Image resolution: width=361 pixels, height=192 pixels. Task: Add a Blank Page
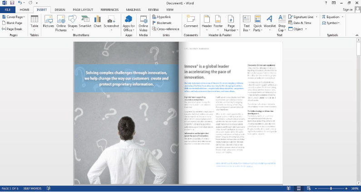[x=12, y=23]
